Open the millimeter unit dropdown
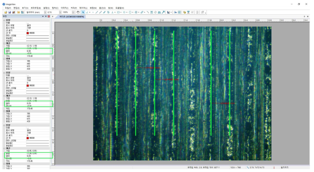This screenshot has height=172, width=314. (45, 12)
